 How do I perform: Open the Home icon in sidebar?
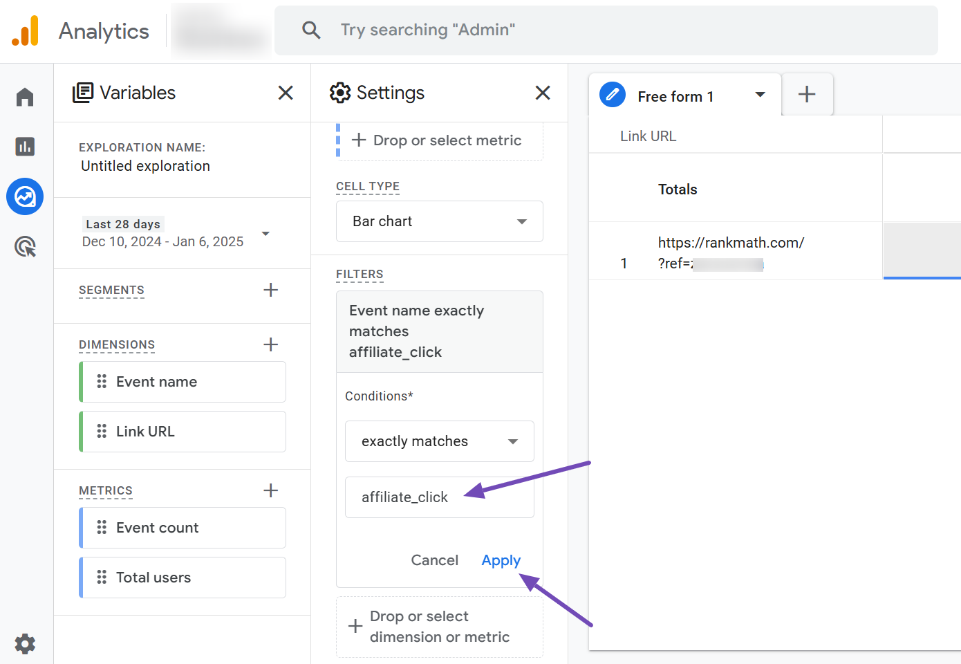click(25, 97)
